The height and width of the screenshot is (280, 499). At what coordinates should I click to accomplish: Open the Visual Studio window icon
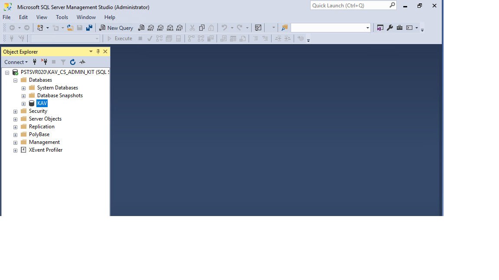tap(380, 28)
